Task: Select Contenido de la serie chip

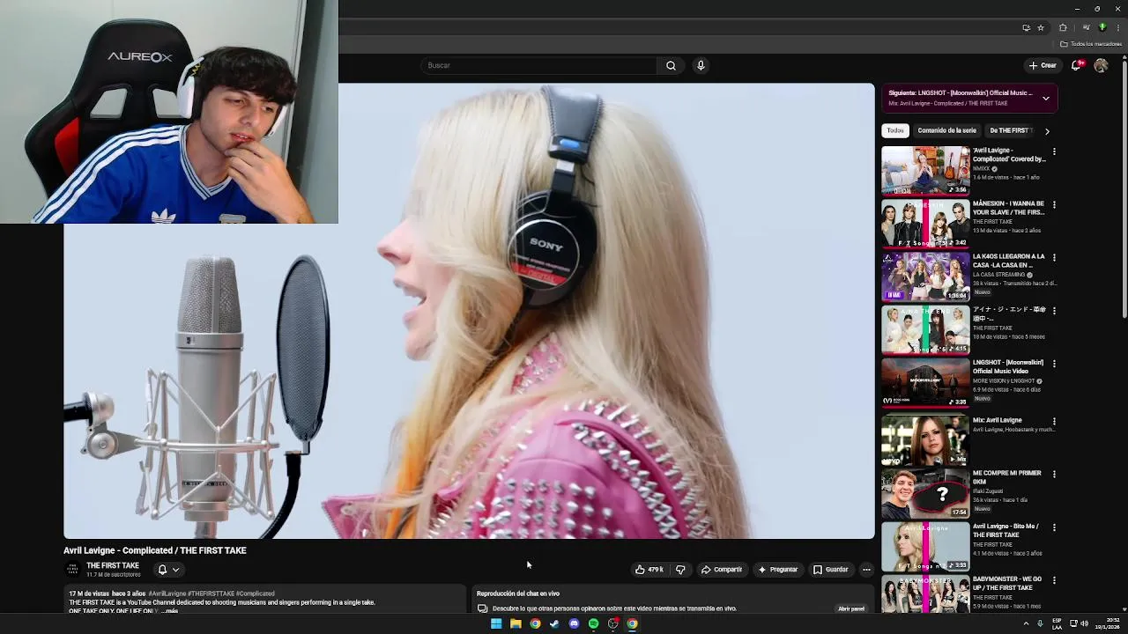Action: point(947,130)
